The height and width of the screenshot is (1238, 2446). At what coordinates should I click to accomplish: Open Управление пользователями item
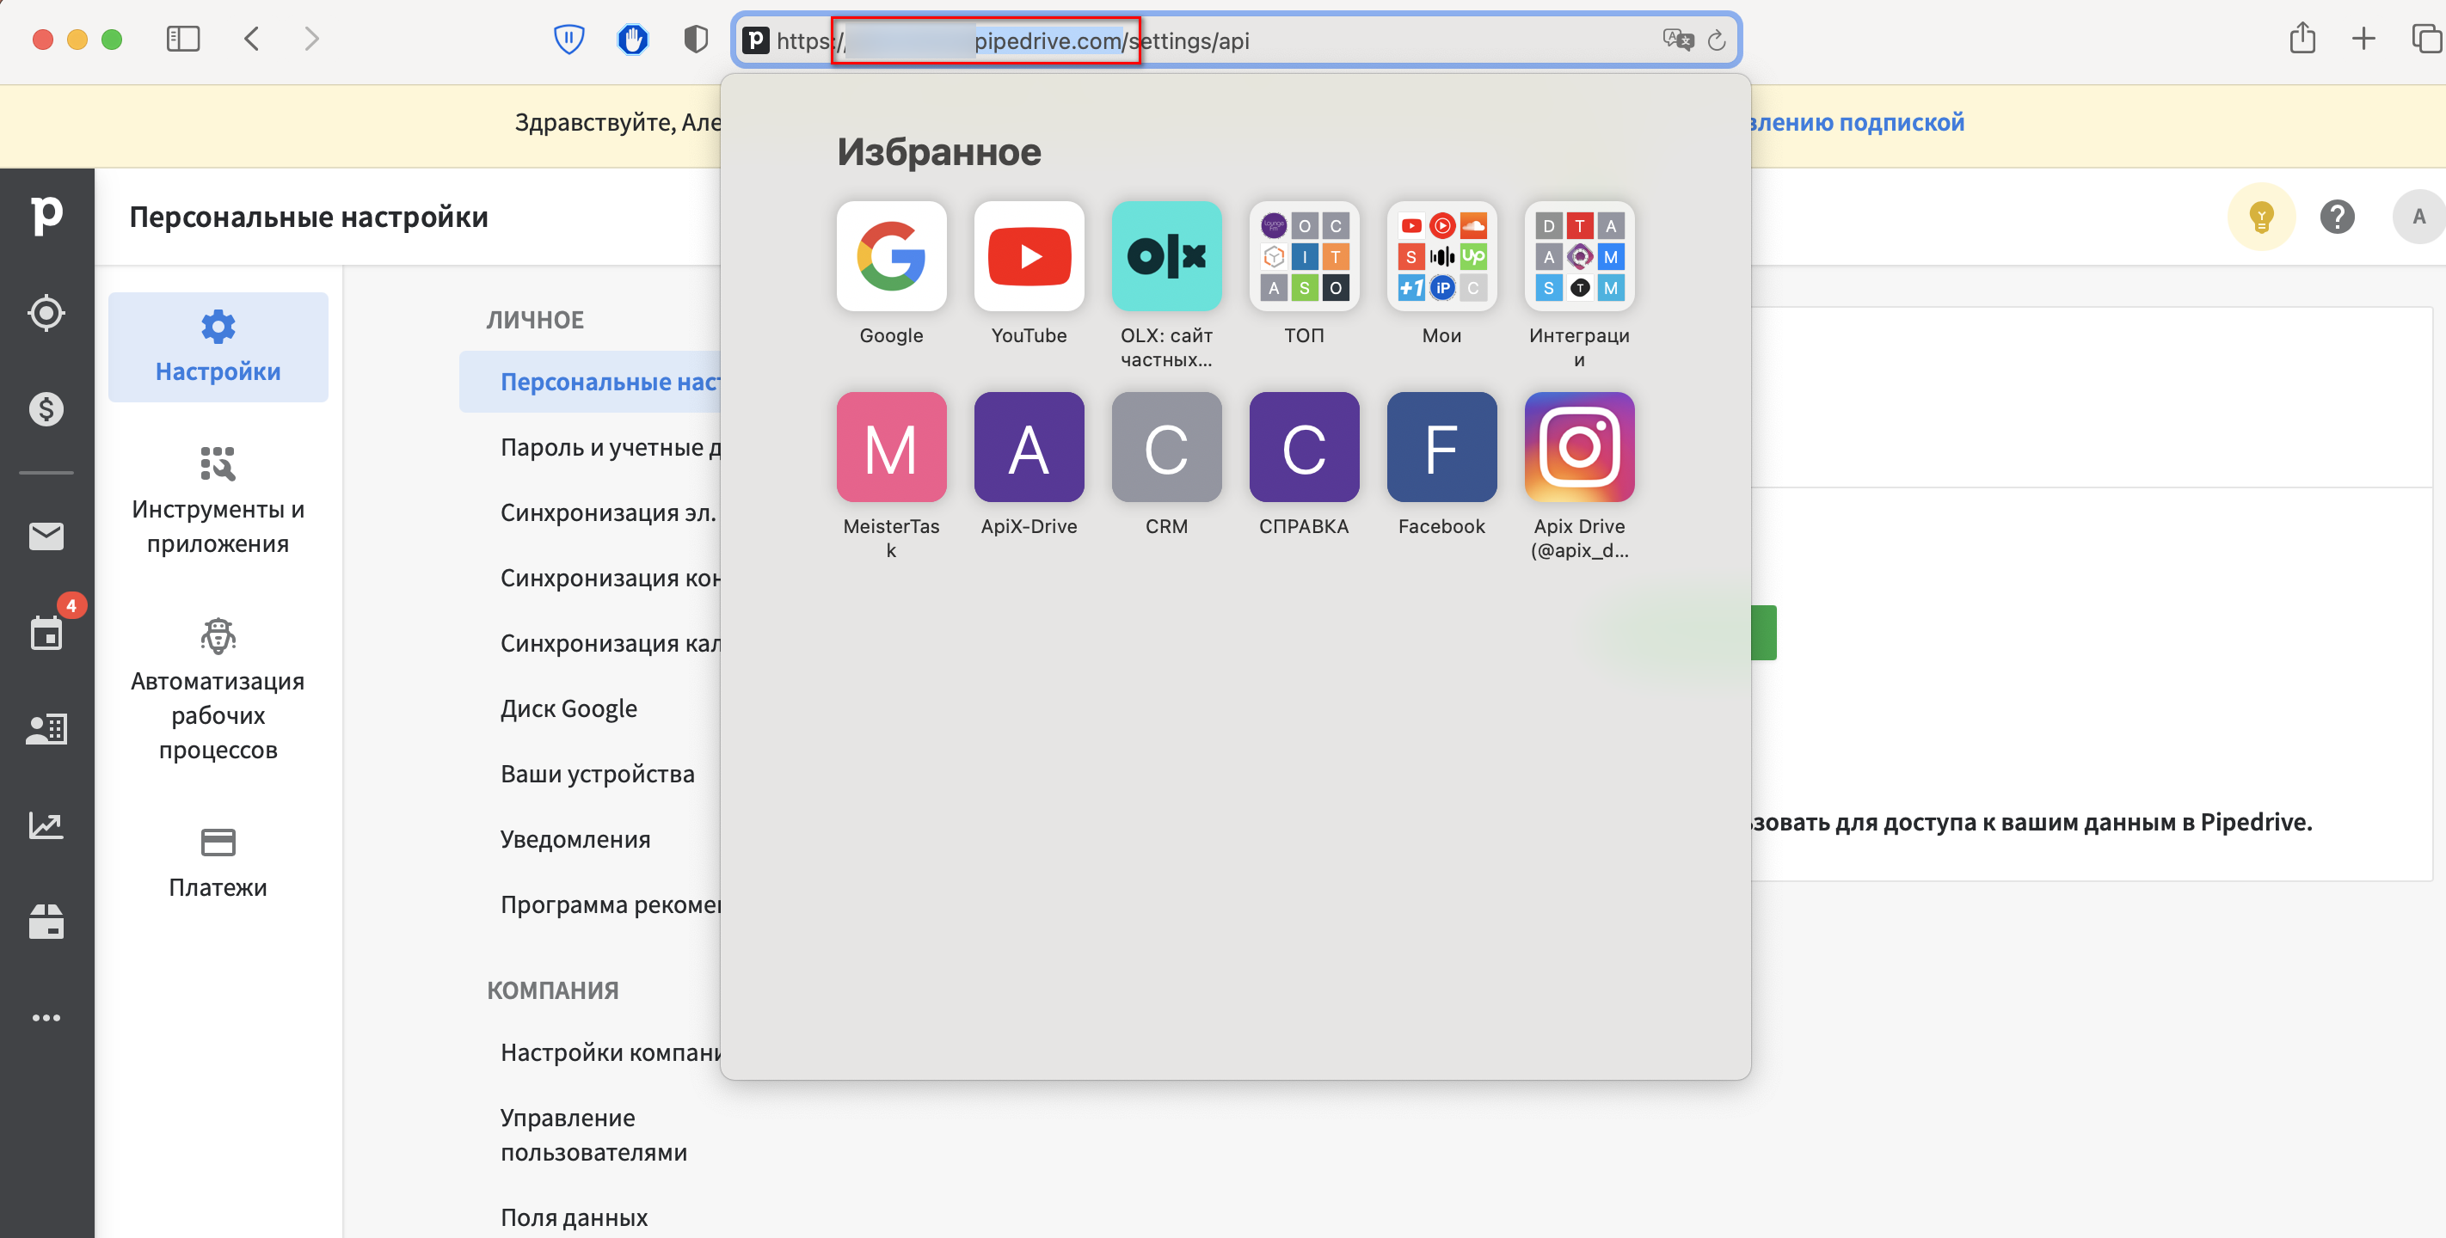pos(593,1135)
